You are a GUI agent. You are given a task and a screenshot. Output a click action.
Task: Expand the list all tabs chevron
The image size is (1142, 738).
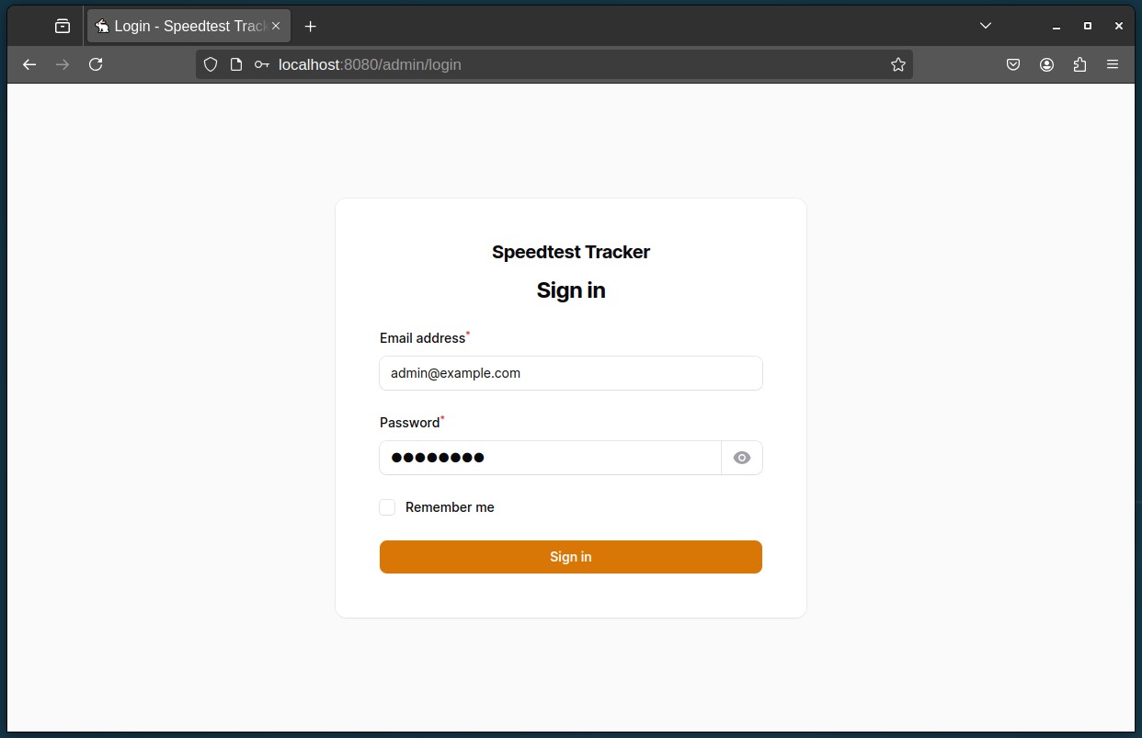click(x=986, y=26)
